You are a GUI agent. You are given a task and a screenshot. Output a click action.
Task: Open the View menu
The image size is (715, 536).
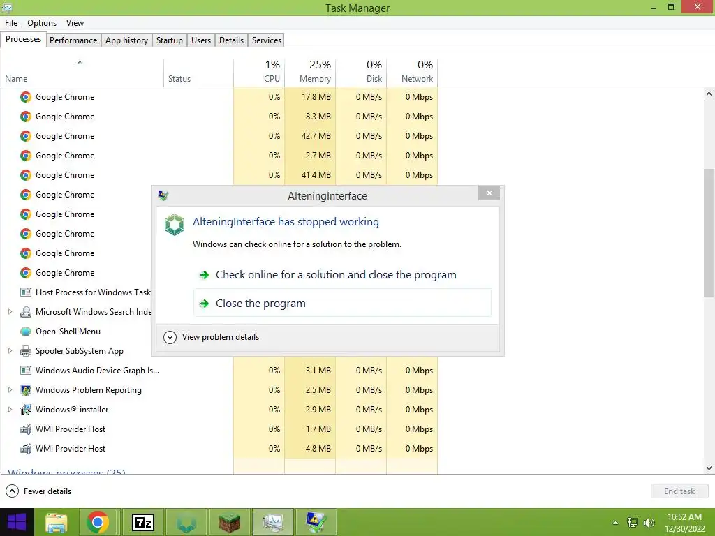(x=75, y=23)
